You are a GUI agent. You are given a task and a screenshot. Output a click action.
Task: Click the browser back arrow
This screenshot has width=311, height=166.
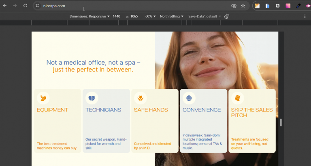[5, 6]
